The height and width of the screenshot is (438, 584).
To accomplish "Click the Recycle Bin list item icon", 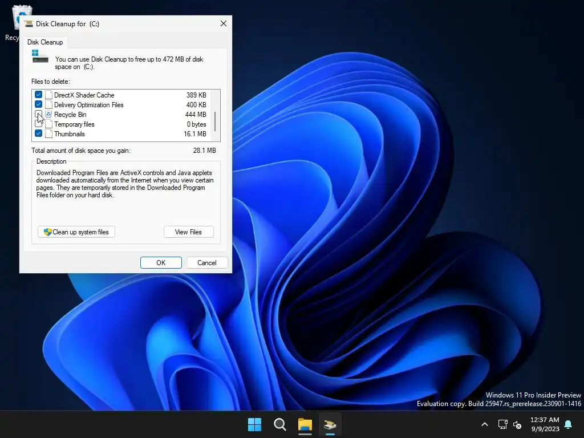I will [48, 114].
